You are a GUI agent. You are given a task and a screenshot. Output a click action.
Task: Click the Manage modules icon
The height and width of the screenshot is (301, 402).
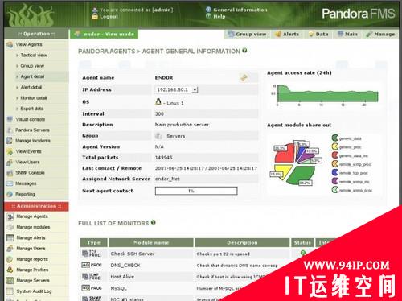coord(10,227)
